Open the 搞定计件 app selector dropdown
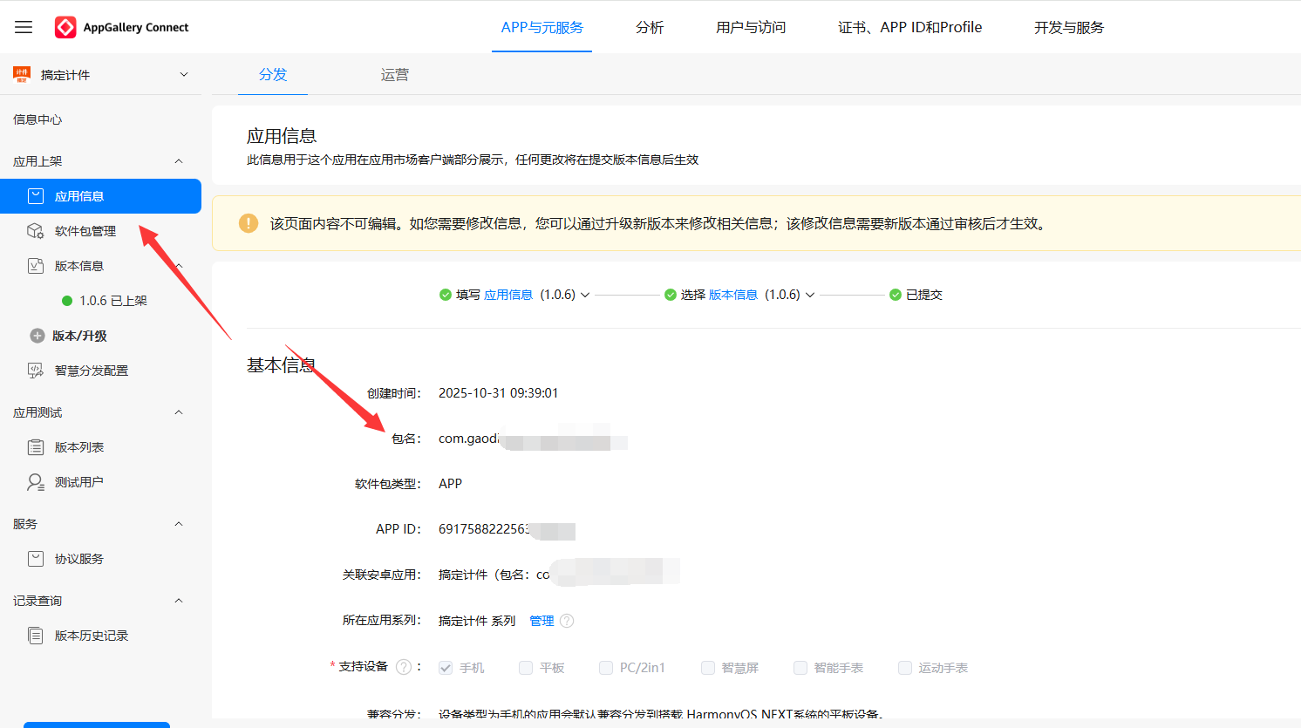Image resolution: width=1301 pixels, height=728 pixels. coord(184,74)
